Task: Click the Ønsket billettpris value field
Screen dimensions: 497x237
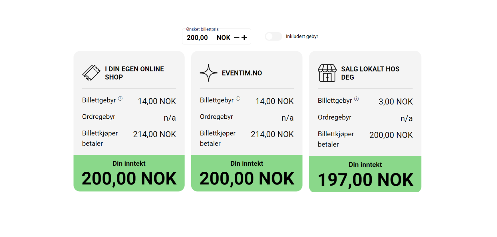Action: (197, 38)
